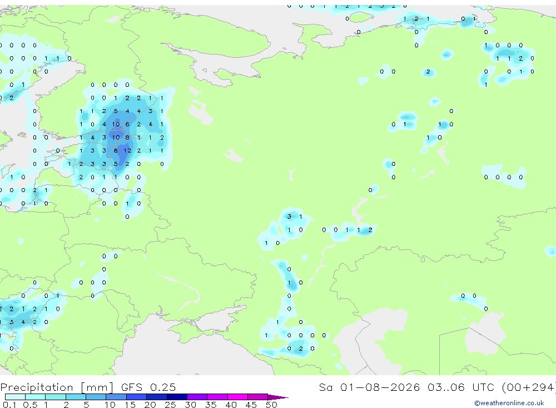This screenshot has width=556, height=408.
Task: Select the 20–25 mm legend swatch
Action: tap(157, 397)
